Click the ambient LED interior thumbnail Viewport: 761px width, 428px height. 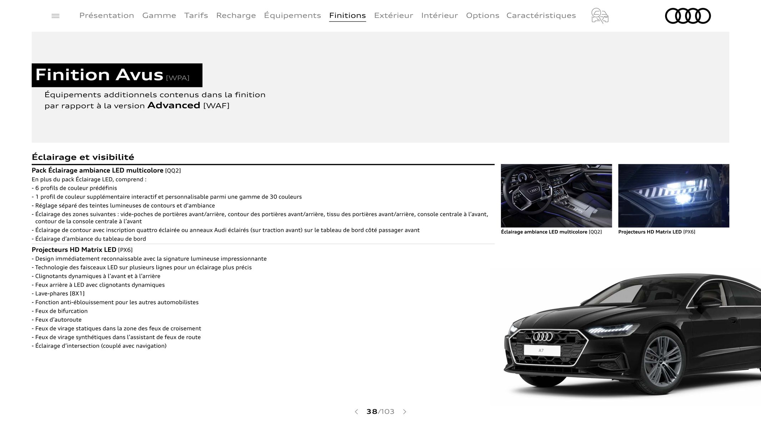coord(556,195)
